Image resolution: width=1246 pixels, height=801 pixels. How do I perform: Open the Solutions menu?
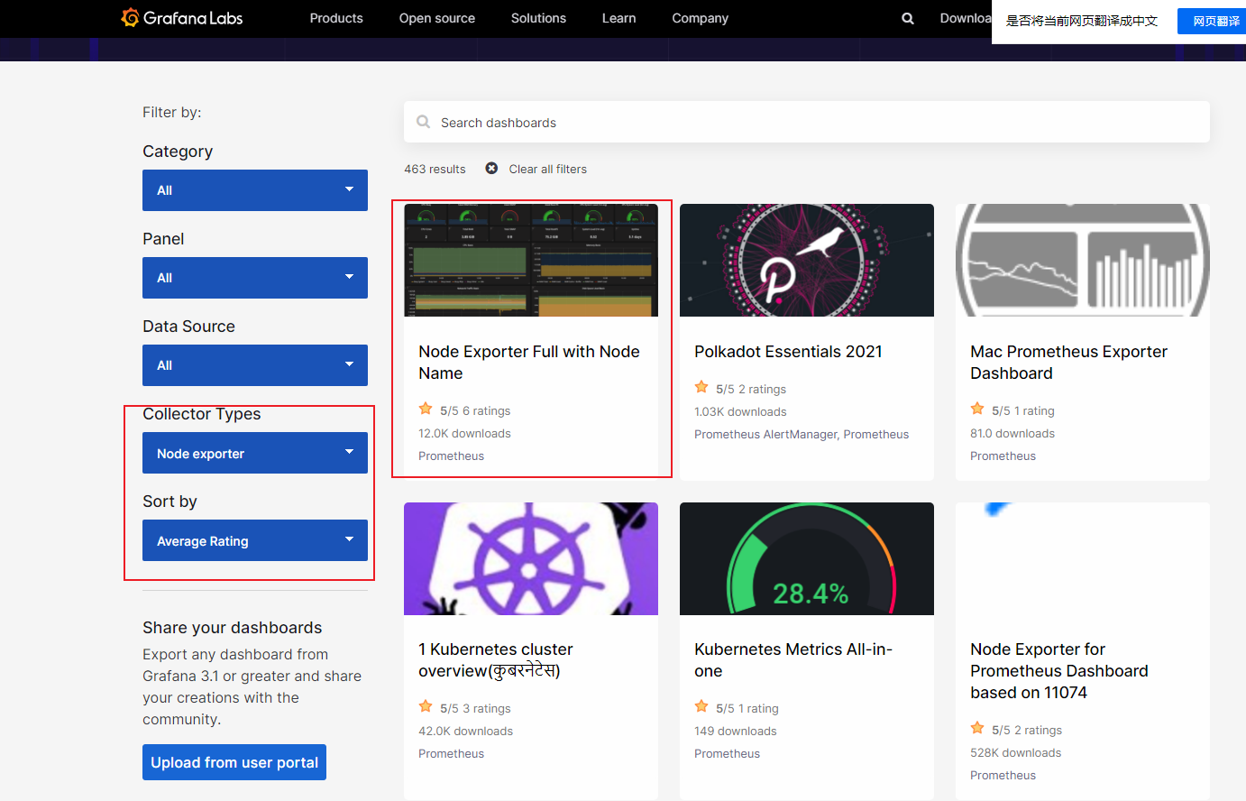click(538, 18)
